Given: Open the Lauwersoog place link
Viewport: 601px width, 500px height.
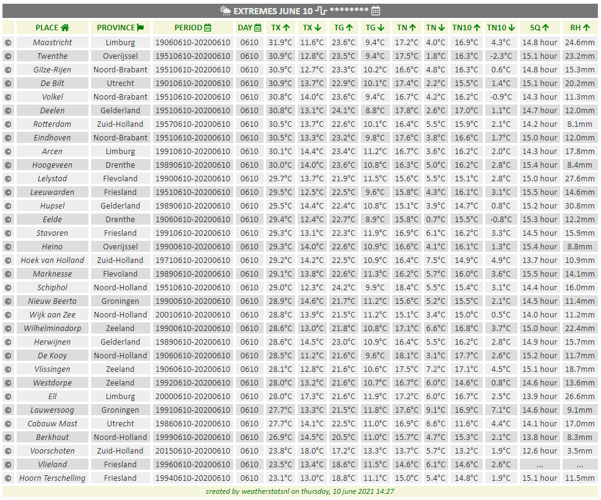Looking at the screenshot, I should 53,410.
